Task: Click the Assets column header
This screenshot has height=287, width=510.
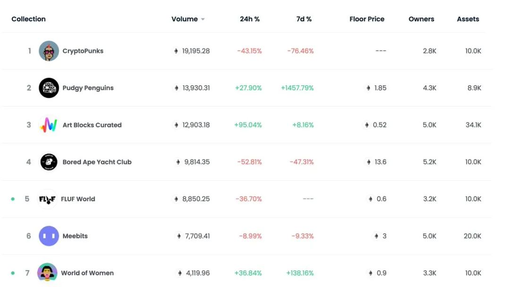Action: click(468, 19)
